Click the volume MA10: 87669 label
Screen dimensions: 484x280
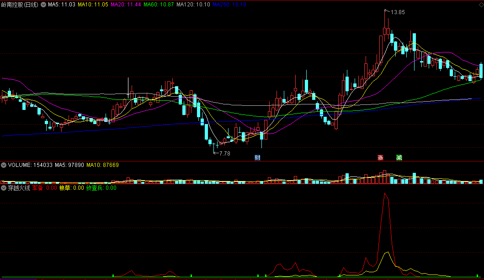coord(102,165)
